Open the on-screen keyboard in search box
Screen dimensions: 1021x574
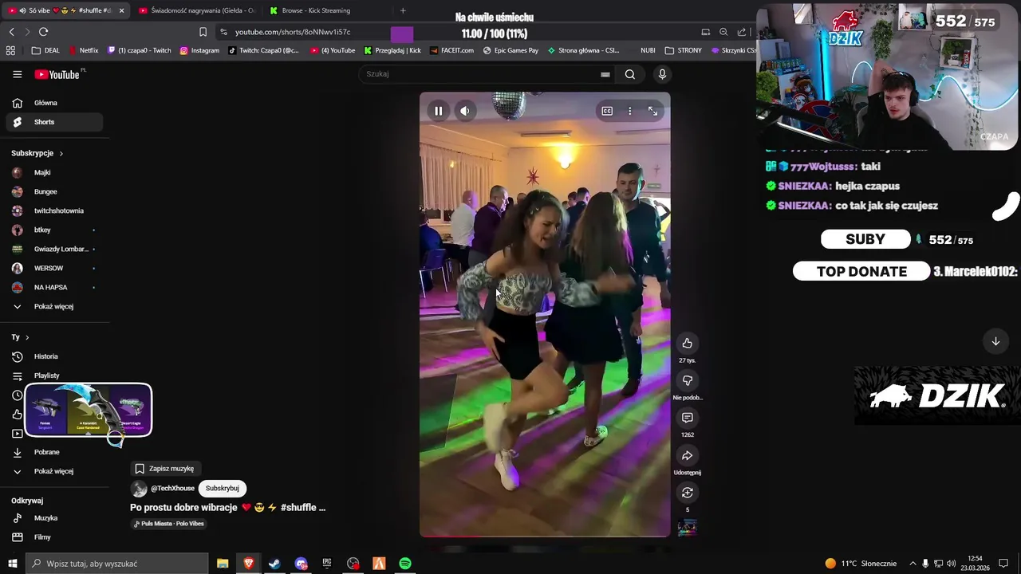click(605, 74)
